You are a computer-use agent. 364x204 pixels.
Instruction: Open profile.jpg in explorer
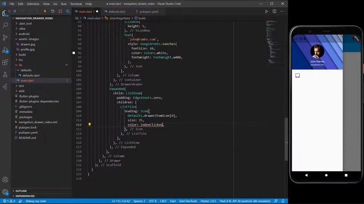tap(27, 49)
